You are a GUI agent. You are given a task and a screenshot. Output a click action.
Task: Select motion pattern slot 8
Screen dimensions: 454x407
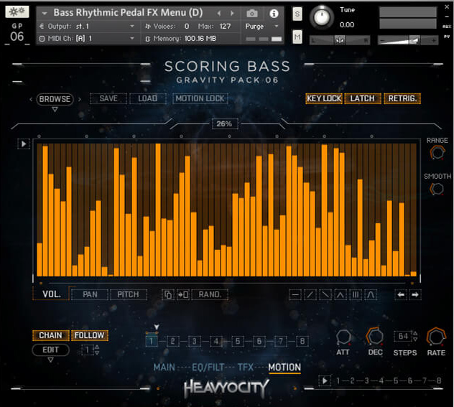[302, 342]
